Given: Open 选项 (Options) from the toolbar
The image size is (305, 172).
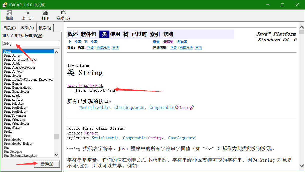Looking at the screenshot, I should 63,15.
